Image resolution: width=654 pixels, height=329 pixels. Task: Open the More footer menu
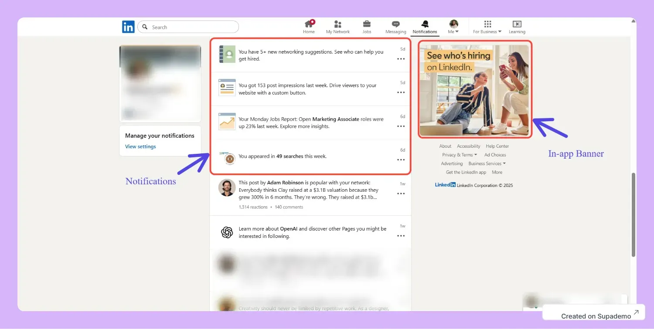pyautogui.click(x=497, y=172)
